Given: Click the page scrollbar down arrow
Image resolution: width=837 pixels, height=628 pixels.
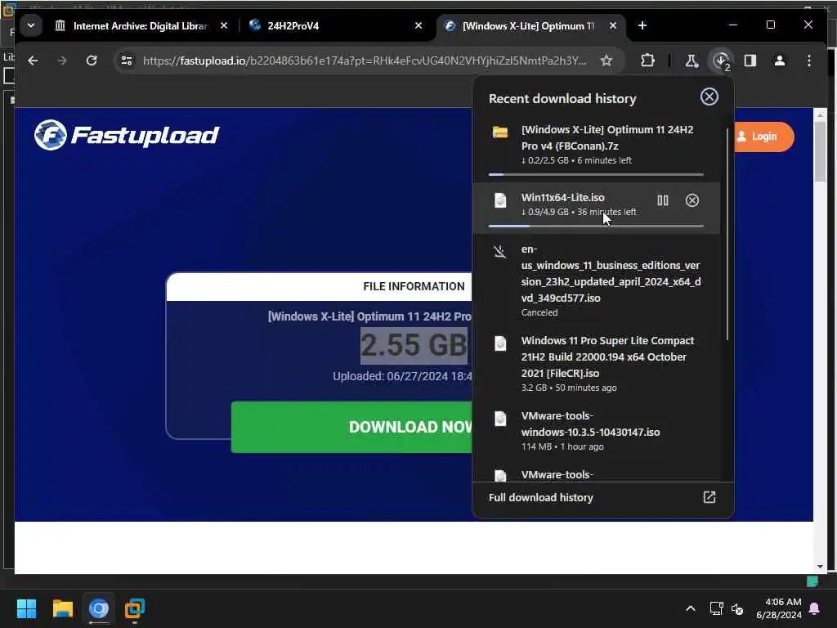Looking at the screenshot, I should 820,567.
